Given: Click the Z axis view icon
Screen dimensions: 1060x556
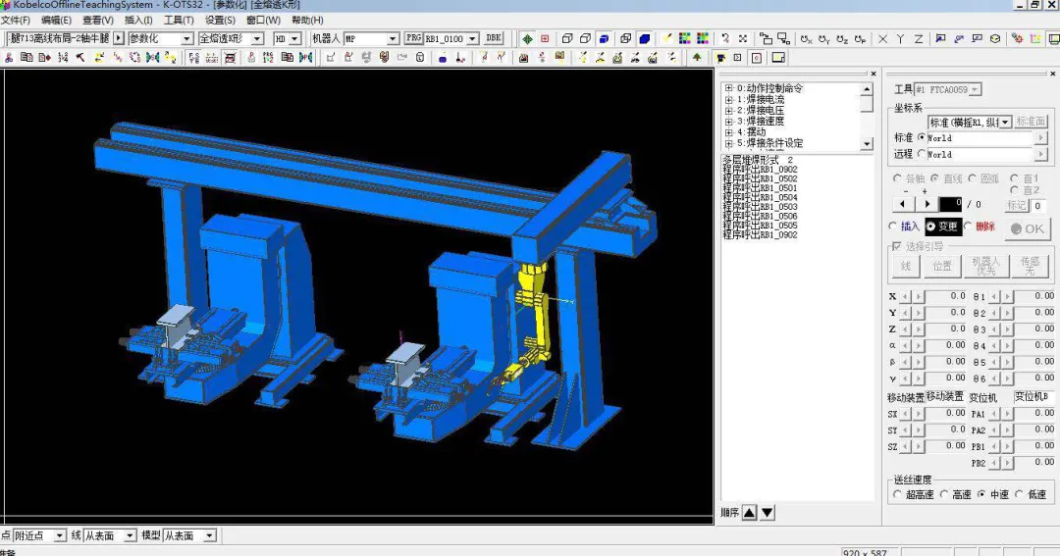Looking at the screenshot, I should point(919,39).
